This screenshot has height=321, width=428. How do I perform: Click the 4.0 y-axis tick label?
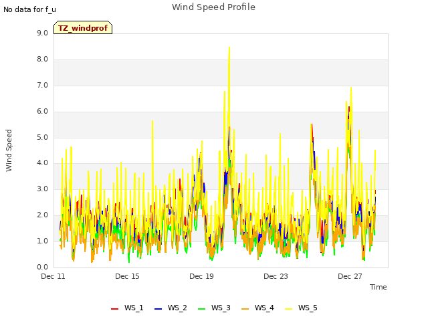[42, 163]
